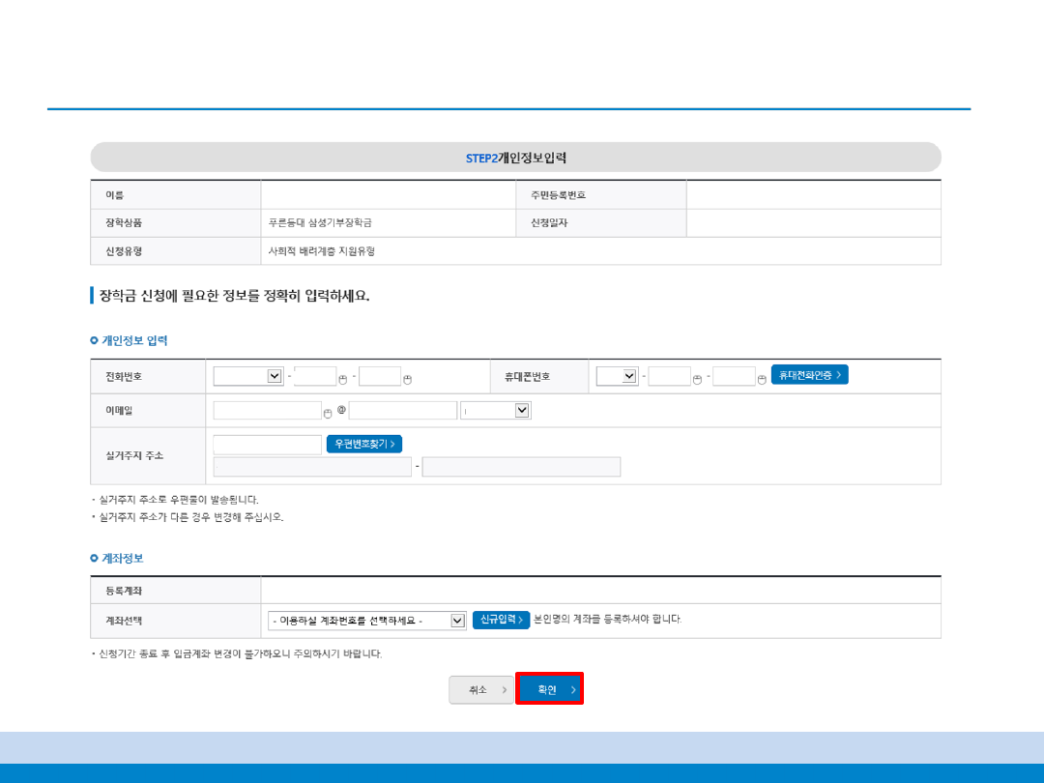Click the 이메일 domain text field

click(402, 411)
